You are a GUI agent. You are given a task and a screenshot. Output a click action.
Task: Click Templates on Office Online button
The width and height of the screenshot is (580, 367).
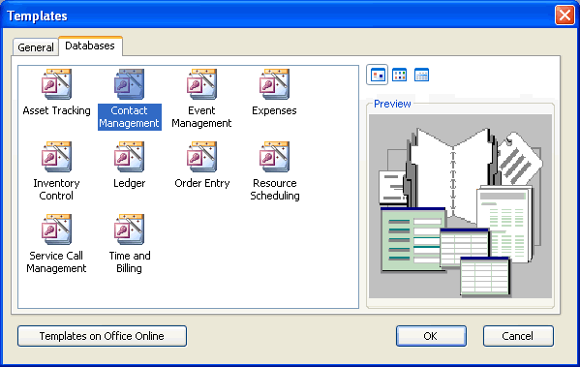pos(102,336)
